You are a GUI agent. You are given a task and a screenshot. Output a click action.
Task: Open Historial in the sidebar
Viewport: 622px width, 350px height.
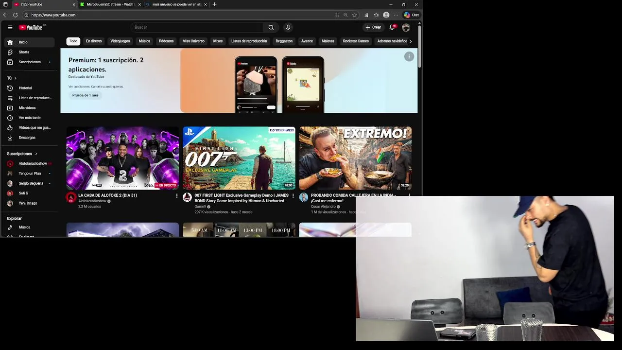[30, 88]
